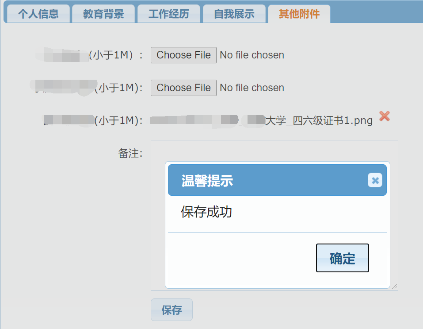Select the 自我展示 tab
The image size is (423, 329).
click(234, 14)
